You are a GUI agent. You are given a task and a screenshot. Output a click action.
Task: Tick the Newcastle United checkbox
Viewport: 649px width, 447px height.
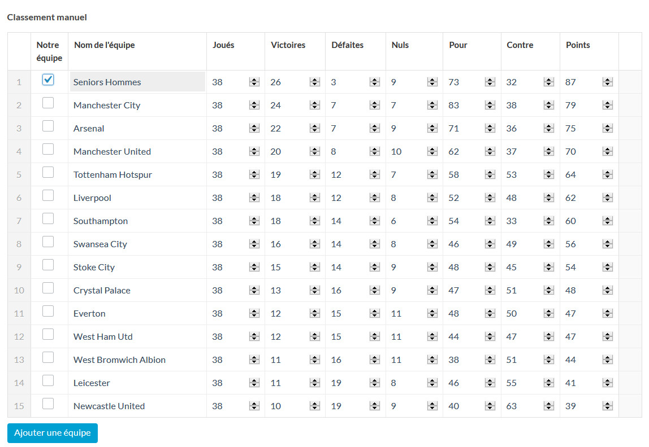click(48, 403)
